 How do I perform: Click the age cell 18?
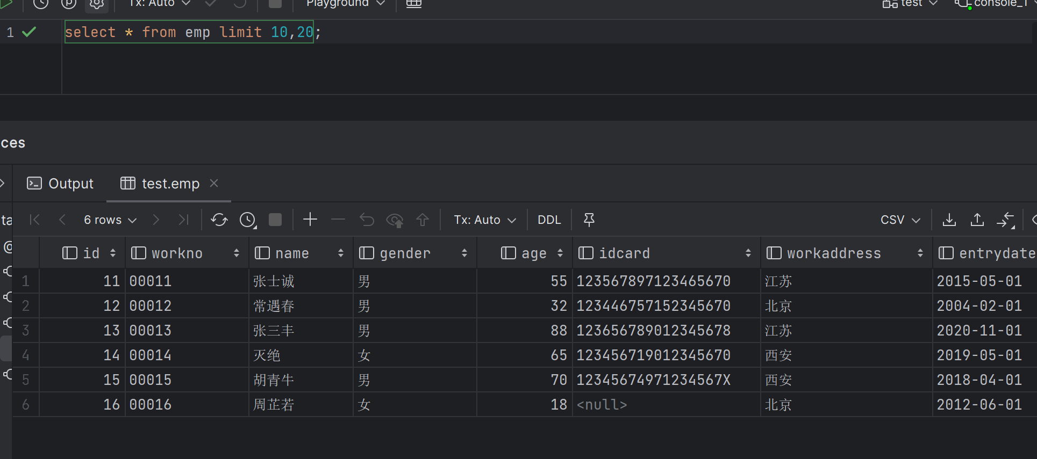click(x=525, y=404)
